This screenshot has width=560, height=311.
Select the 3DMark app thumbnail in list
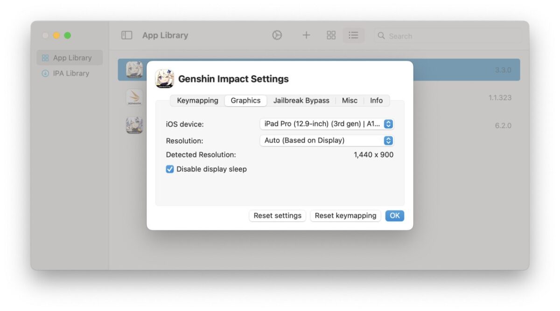(x=134, y=97)
